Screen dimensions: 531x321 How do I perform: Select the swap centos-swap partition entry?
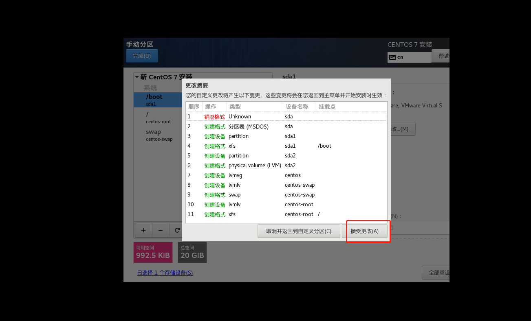point(158,135)
